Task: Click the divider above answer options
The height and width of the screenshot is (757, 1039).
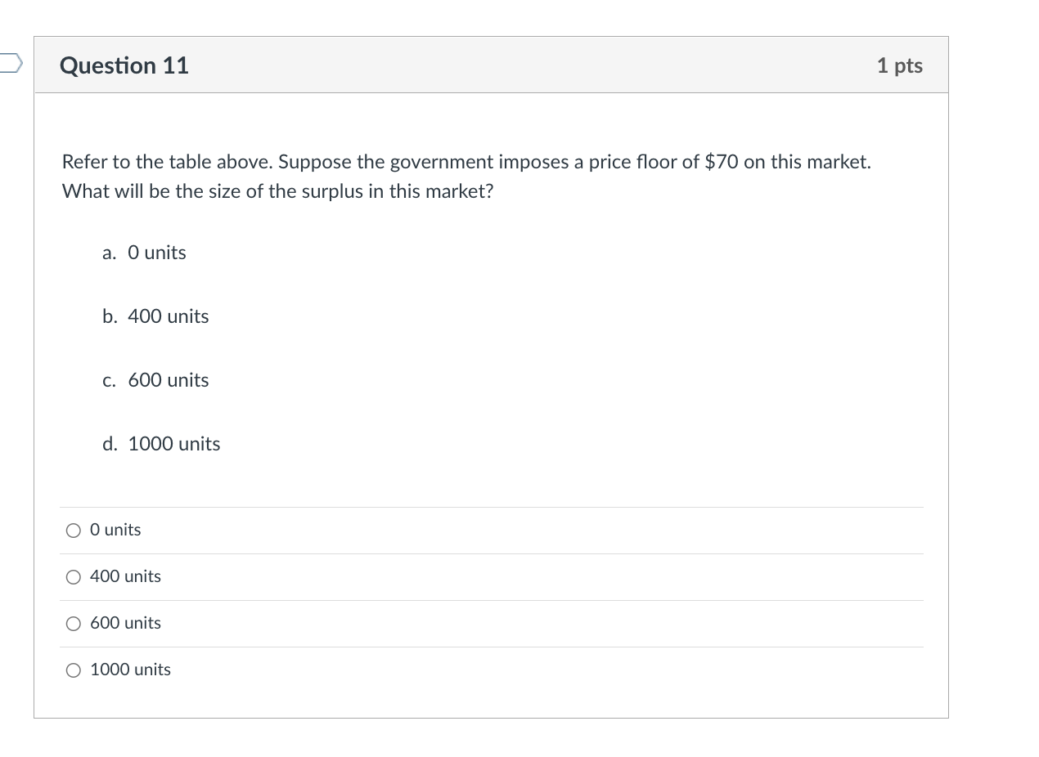Action: point(491,506)
